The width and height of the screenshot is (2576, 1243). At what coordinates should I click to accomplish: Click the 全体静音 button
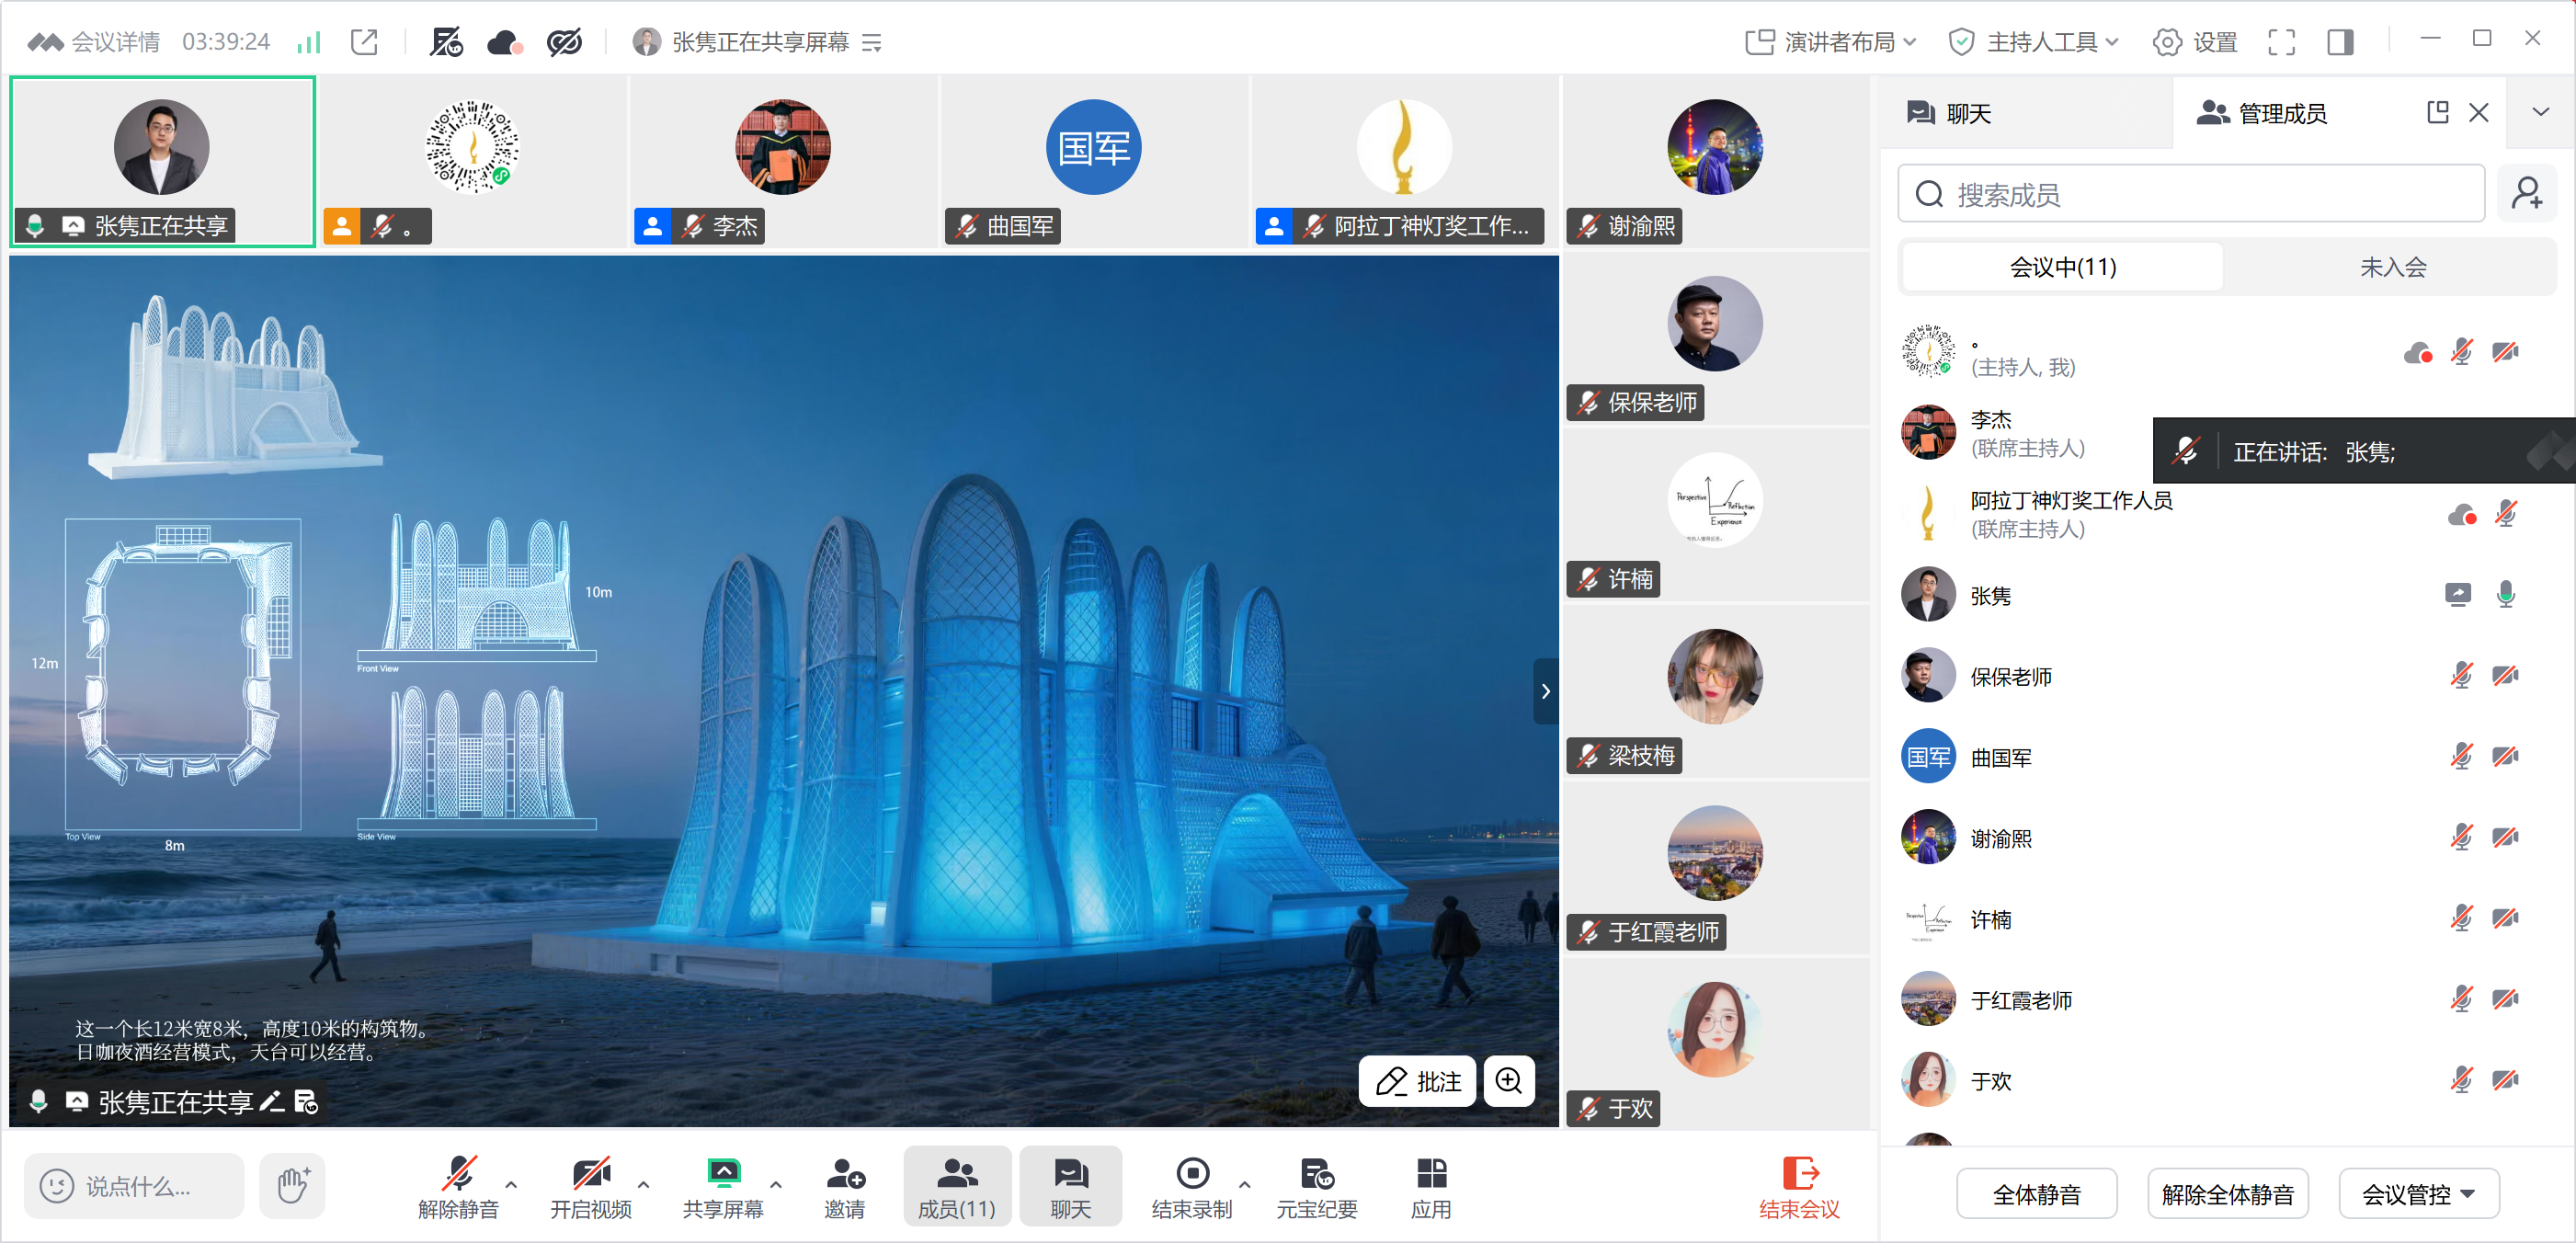coord(2036,1194)
